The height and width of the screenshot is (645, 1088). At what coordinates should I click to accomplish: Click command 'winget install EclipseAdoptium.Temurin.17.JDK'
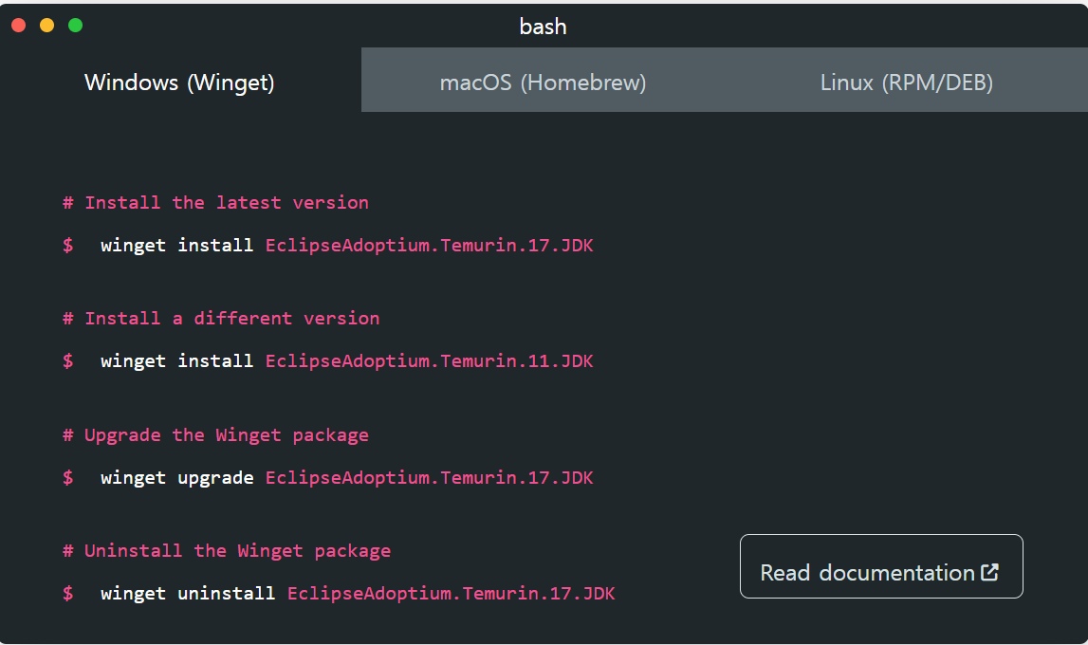(x=347, y=246)
